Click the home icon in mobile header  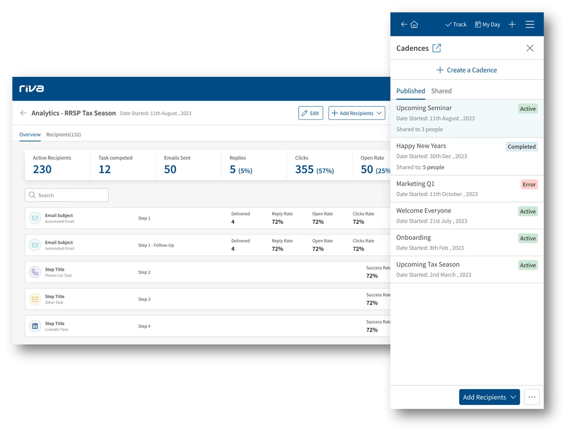[x=414, y=24]
